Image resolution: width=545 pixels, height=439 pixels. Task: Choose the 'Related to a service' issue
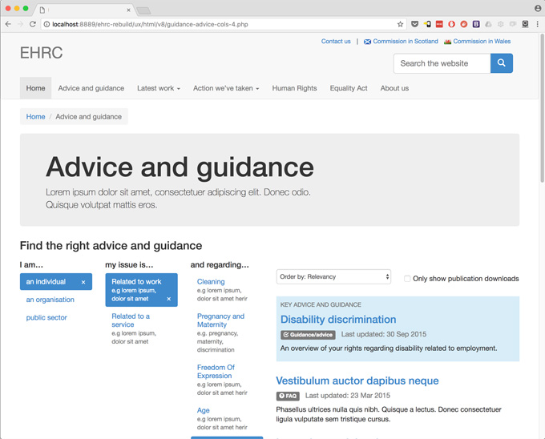pos(131,320)
